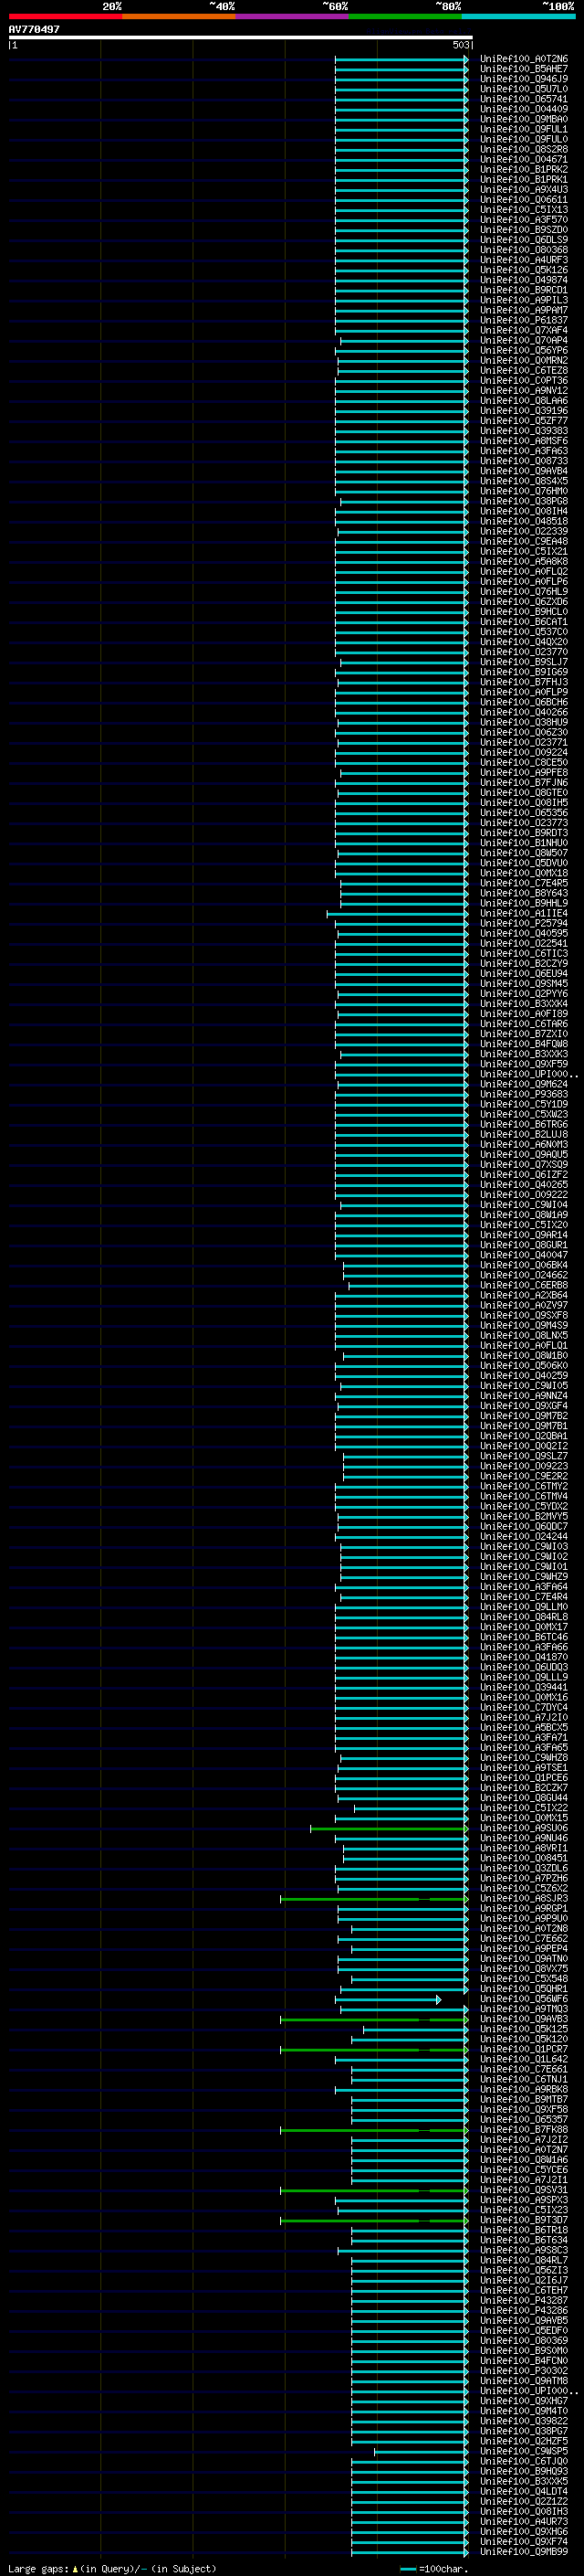Click the orange ~40% identity legend segment
The width and height of the screenshot is (584, 2576).
pos(179,16)
